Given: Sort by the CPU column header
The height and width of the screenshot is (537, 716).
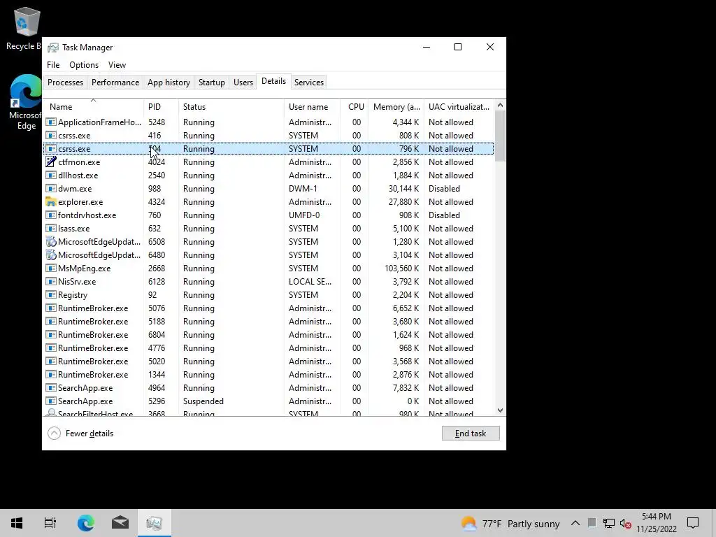Looking at the screenshot, I should (355, 107).
